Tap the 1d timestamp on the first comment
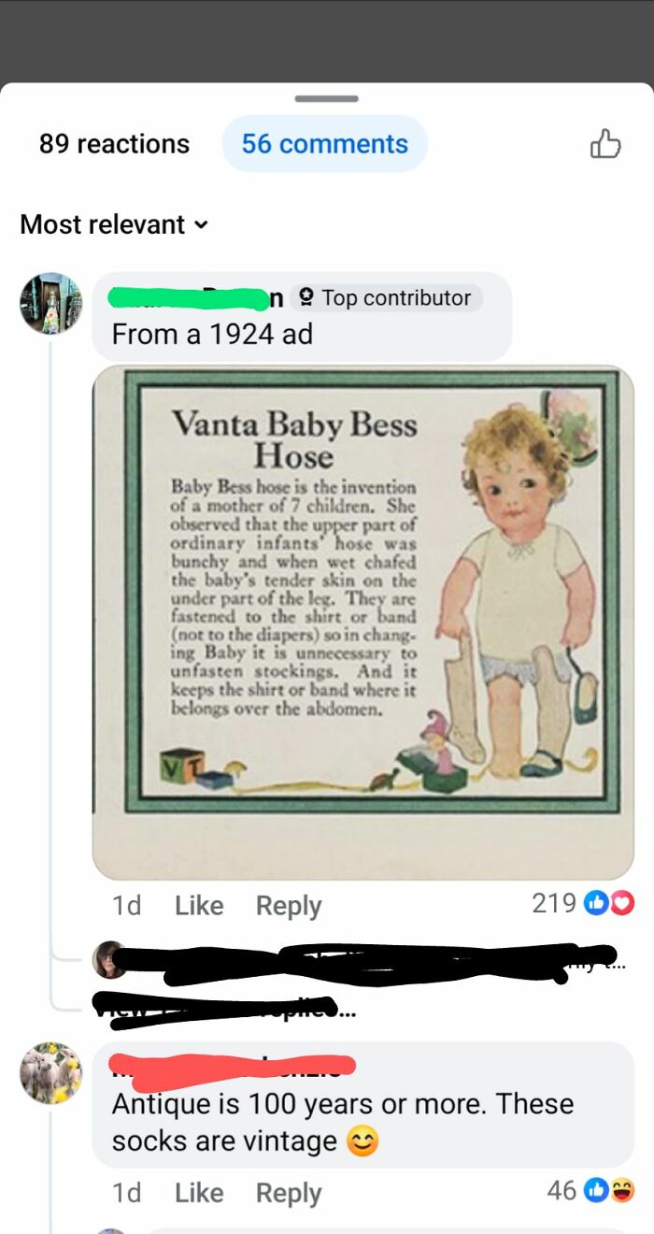Image resolution: width=654 pixels, height=1234 pixels. pyautogui.click(x=128, y=905)
